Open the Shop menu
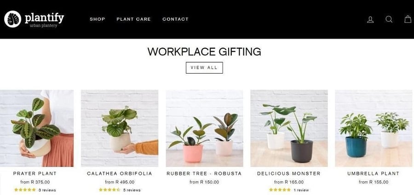The width and height of the screenshot is (414, 195). [98, 19]
